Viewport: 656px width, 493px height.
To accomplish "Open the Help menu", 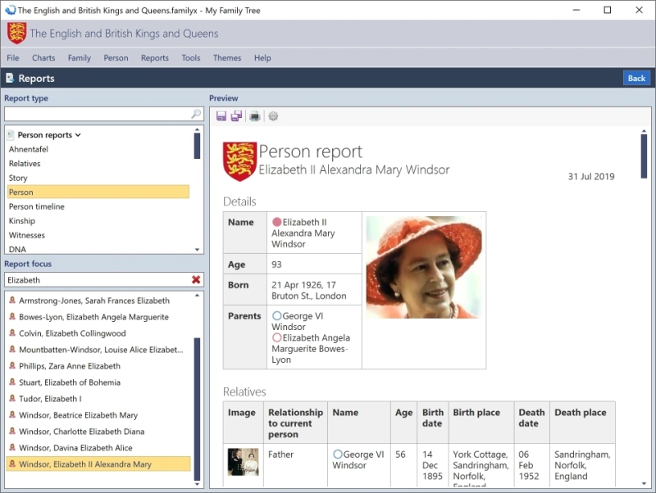I will point(262,57).
